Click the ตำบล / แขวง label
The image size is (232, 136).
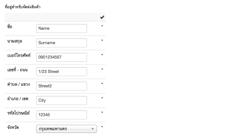(x=18, y=84)
